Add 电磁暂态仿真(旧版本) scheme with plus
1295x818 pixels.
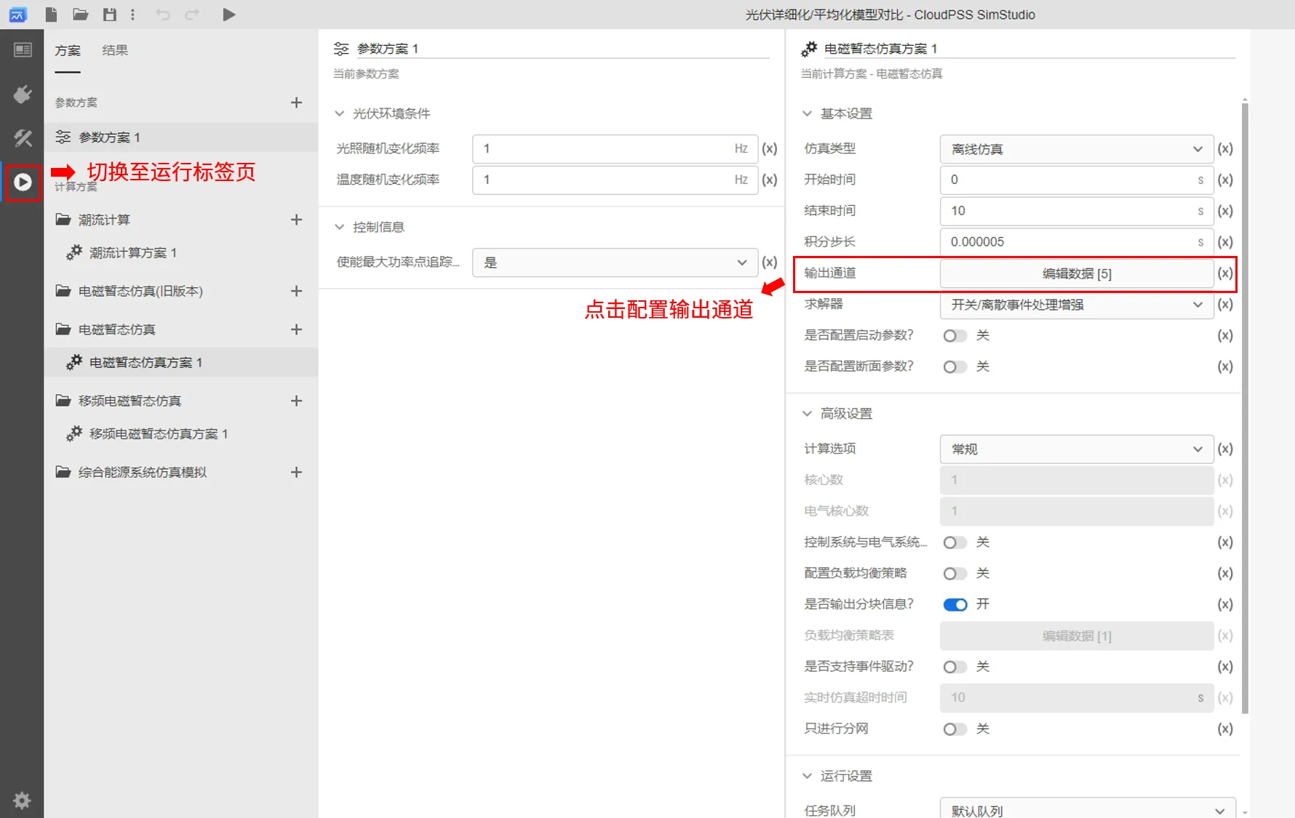coord(296,291)
